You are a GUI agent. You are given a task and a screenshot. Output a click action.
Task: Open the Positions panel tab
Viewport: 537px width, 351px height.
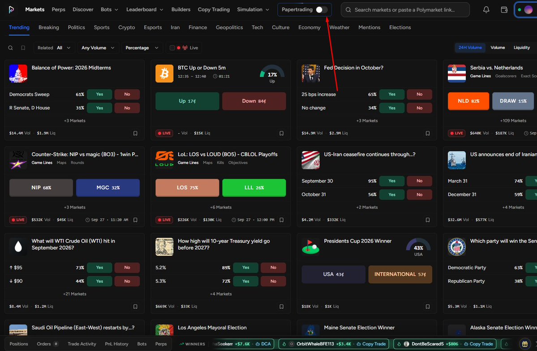pyautogui.click(x=19, y=344)
